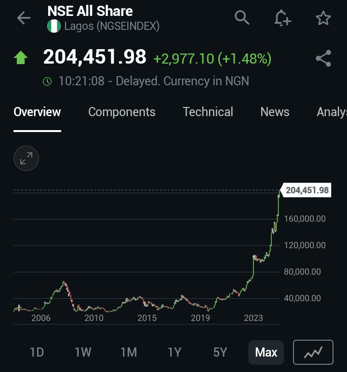This screenshot has width=347, height=372.
Task: Open the Technical tab
Action: (x=208, y=112)
